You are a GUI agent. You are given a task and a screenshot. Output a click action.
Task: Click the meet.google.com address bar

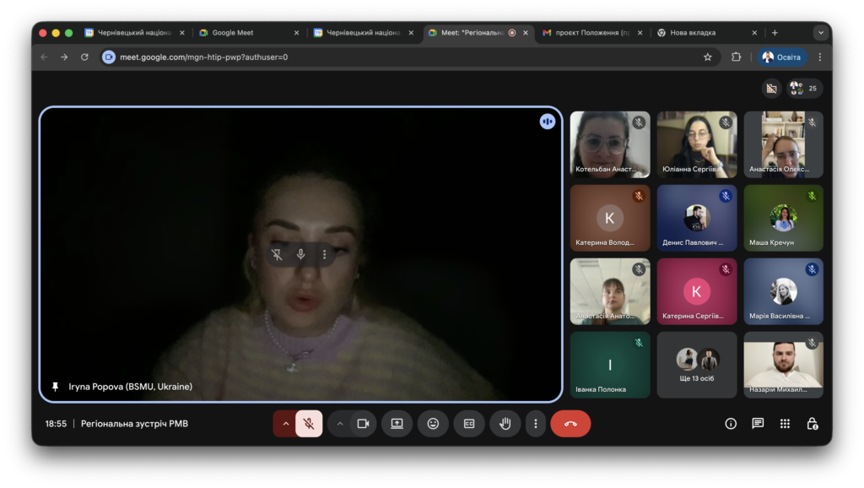coord(405,57)
